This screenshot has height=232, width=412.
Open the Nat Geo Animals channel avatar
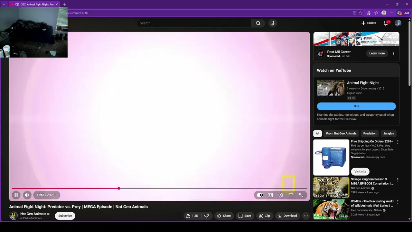(x=14, y=216)
